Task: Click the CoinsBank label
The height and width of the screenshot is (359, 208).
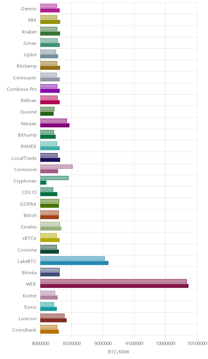Action: point(24,330)
